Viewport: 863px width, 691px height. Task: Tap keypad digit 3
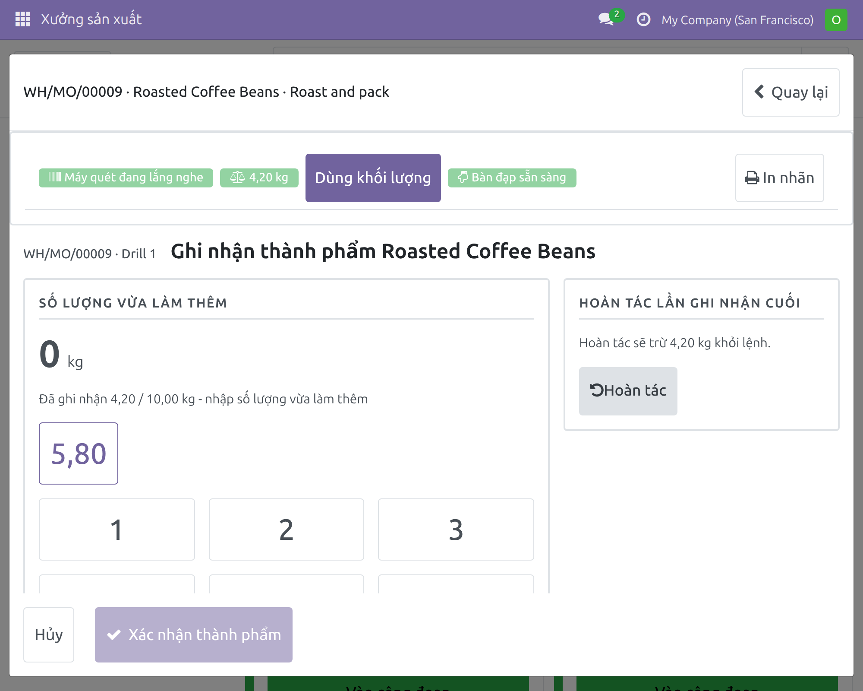coord(456,529)
